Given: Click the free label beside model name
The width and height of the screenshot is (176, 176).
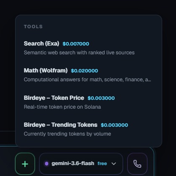Looking at the screenshot, I should 102,163.
